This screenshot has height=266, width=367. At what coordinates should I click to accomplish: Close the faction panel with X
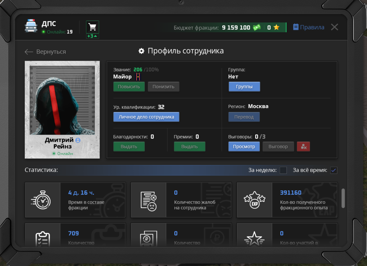pyautogui.click(x=334, y=27)
